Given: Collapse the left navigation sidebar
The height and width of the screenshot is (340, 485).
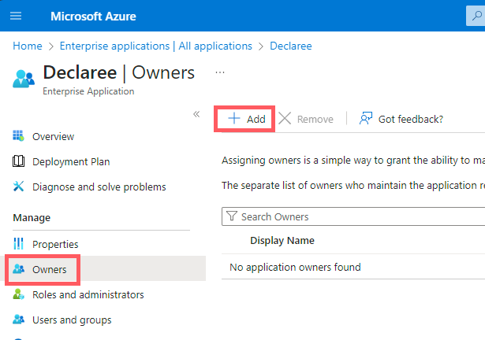Looking at the screenshot, I should (x=196, y=114).
